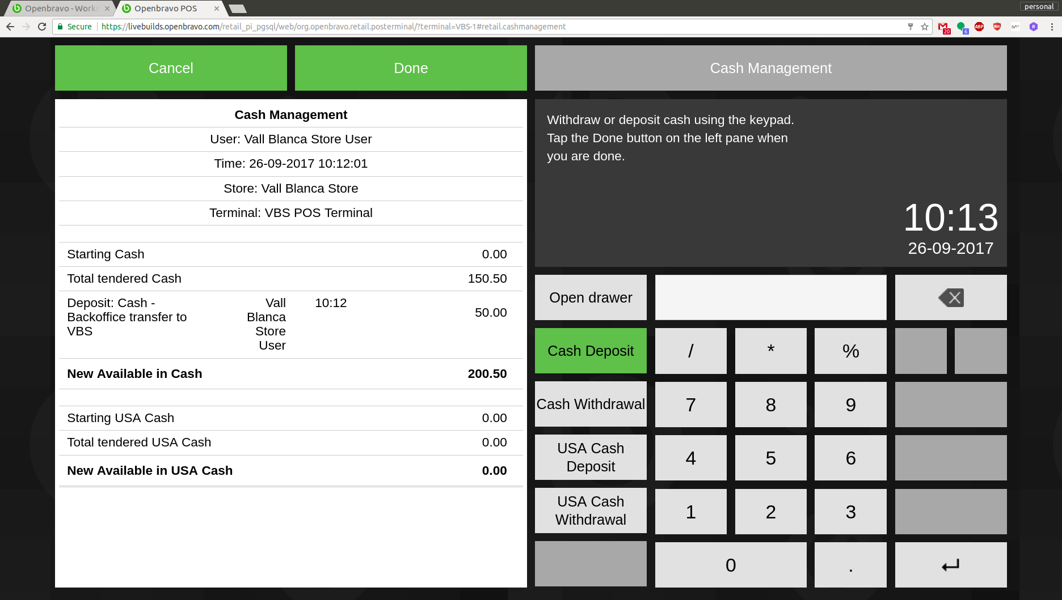Click New Available in USA Cash label

click(150, 471)
